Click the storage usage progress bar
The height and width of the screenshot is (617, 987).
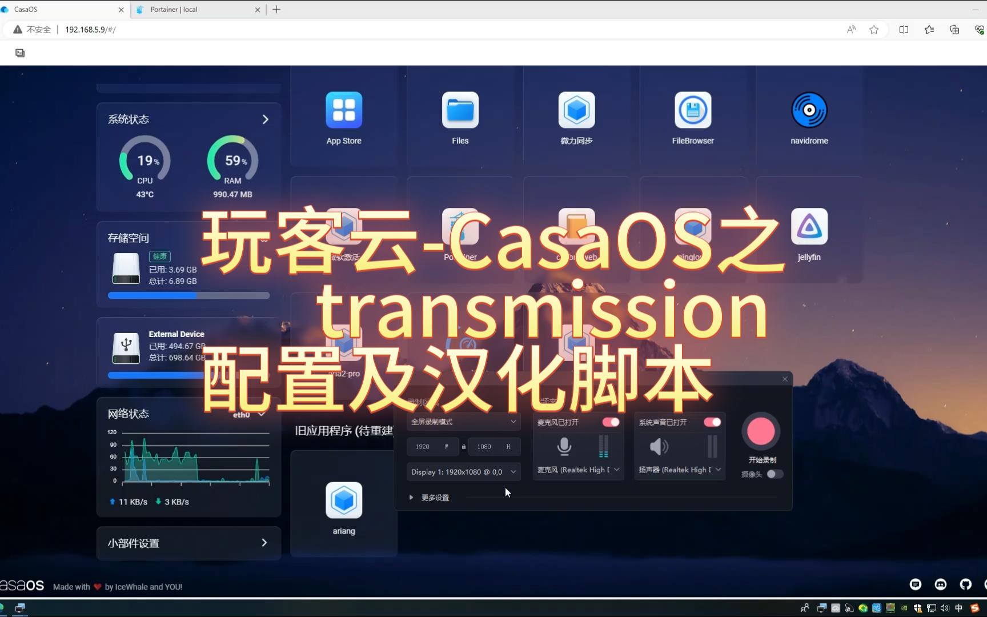point(188,295)
